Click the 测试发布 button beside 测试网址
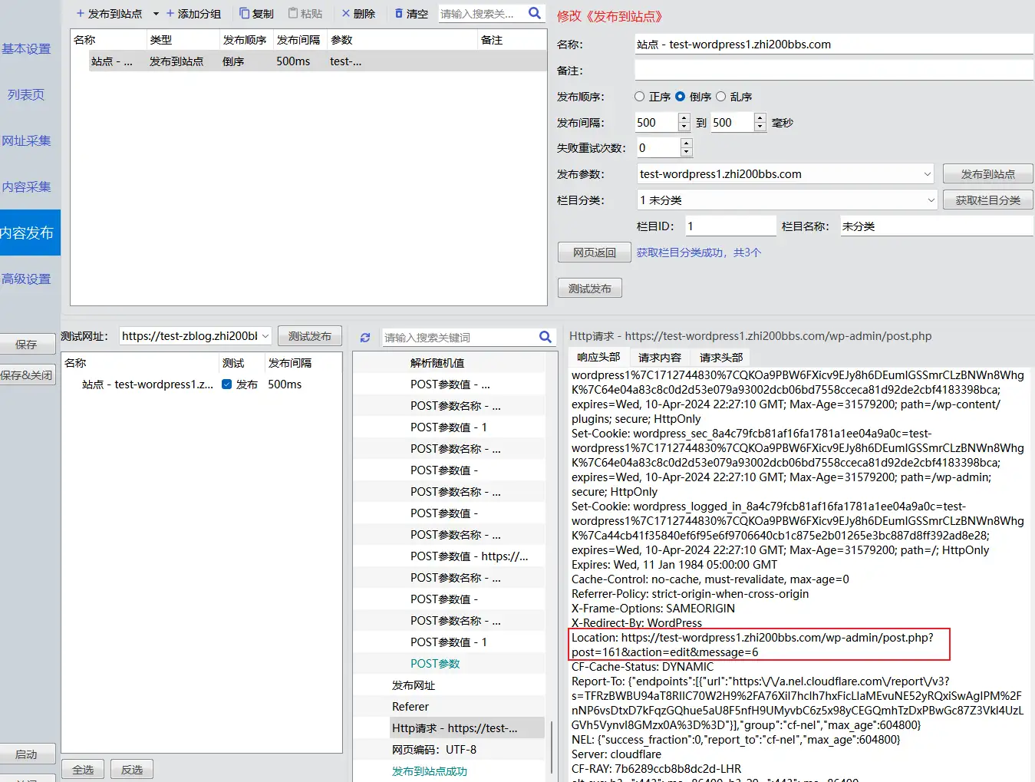 (x=310, y=336)
